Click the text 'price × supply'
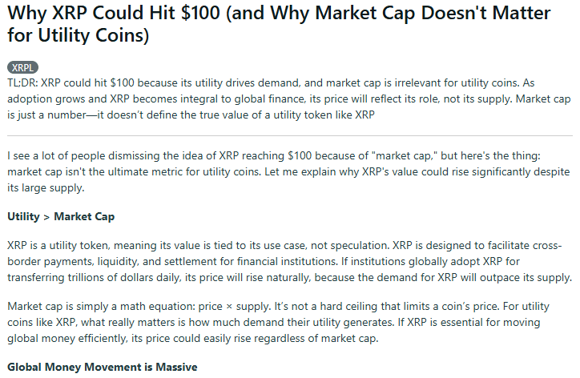The height and width of the screenshot is (378, 580). pos(235,307)
